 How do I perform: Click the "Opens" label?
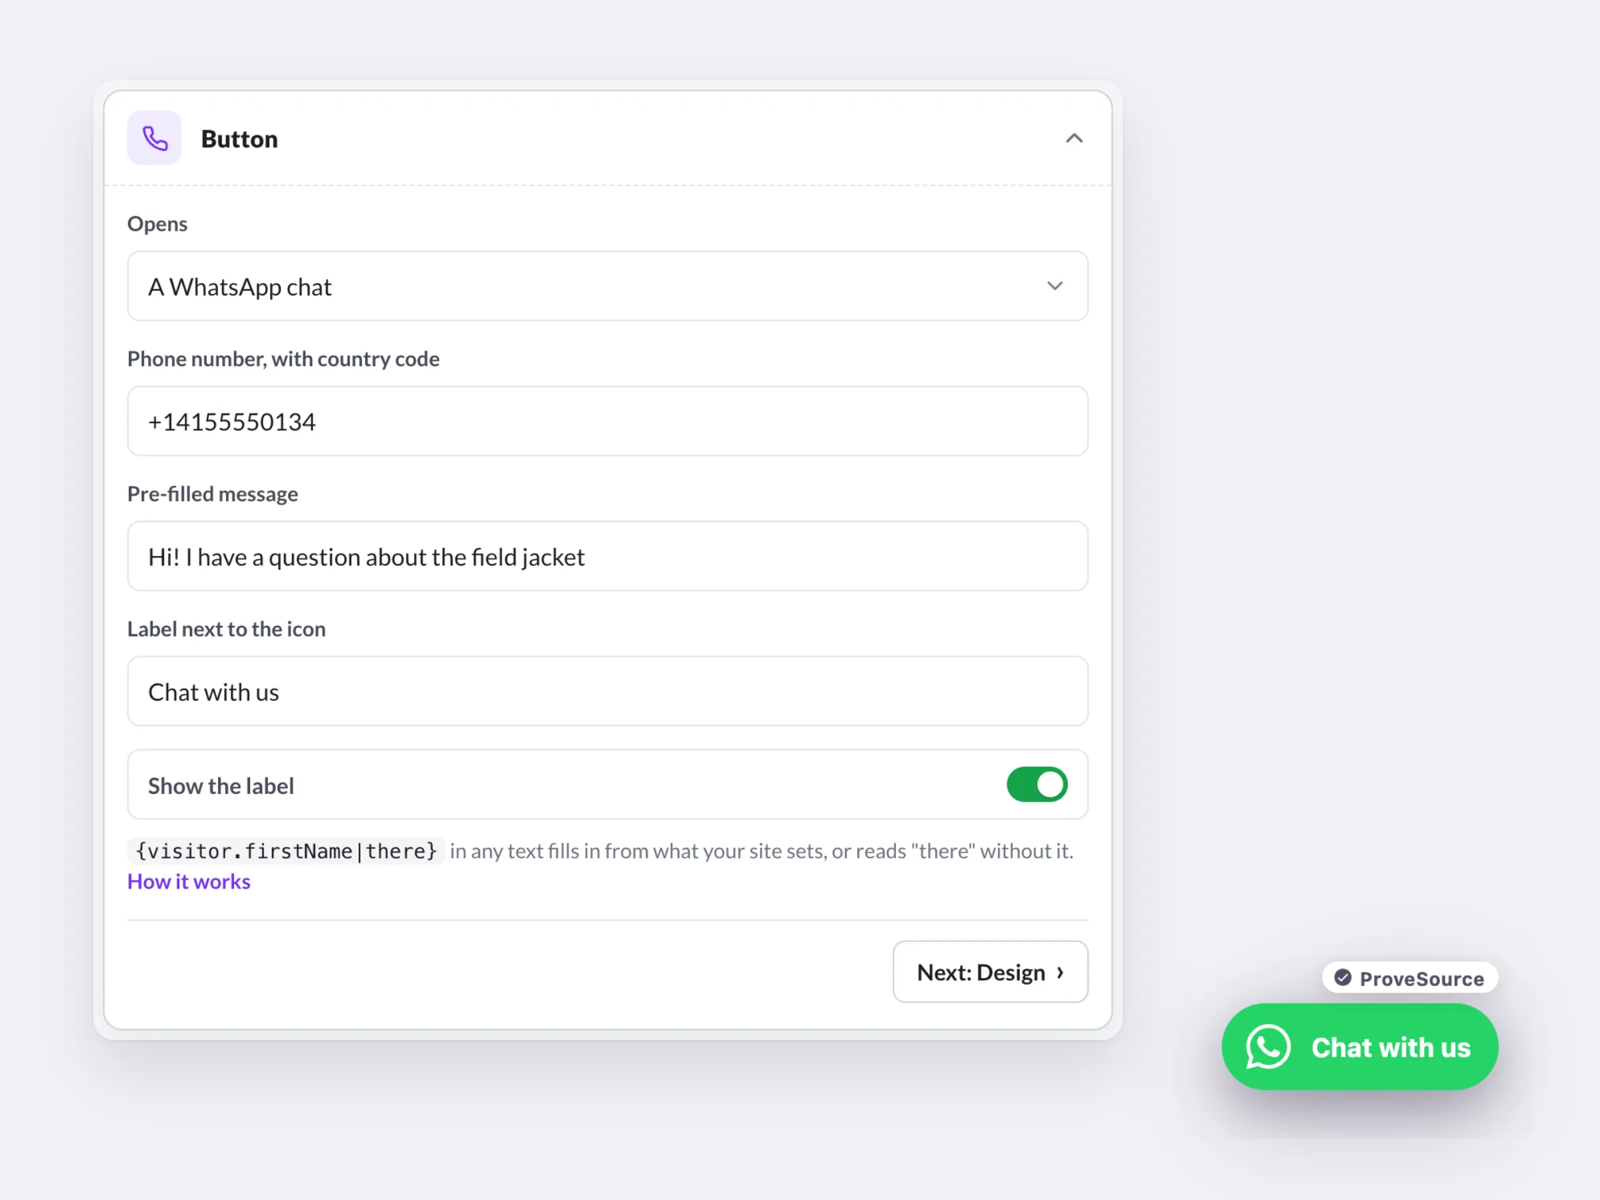157,224
